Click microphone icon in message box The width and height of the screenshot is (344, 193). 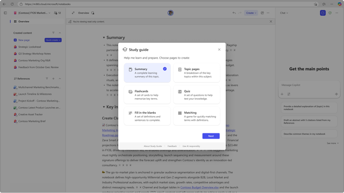[336, 94]
